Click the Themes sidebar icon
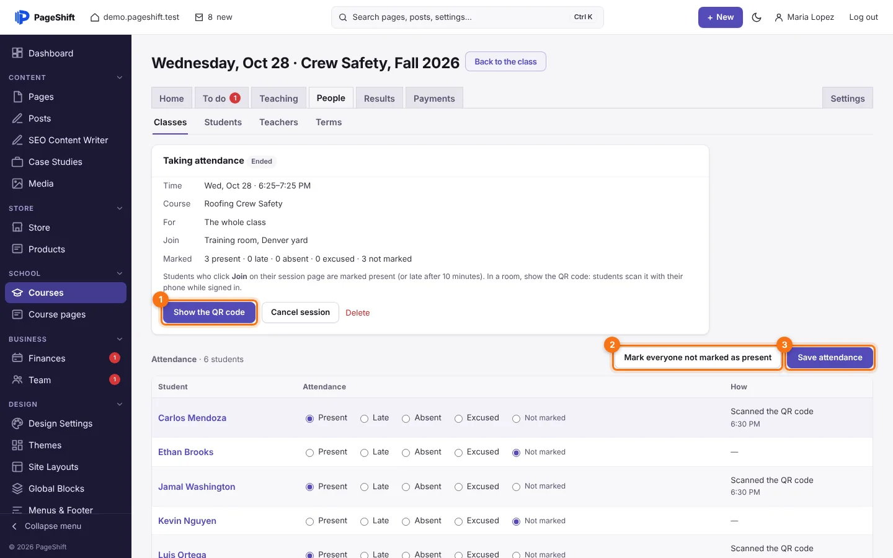893x558 pixels. tap(17, 445)
